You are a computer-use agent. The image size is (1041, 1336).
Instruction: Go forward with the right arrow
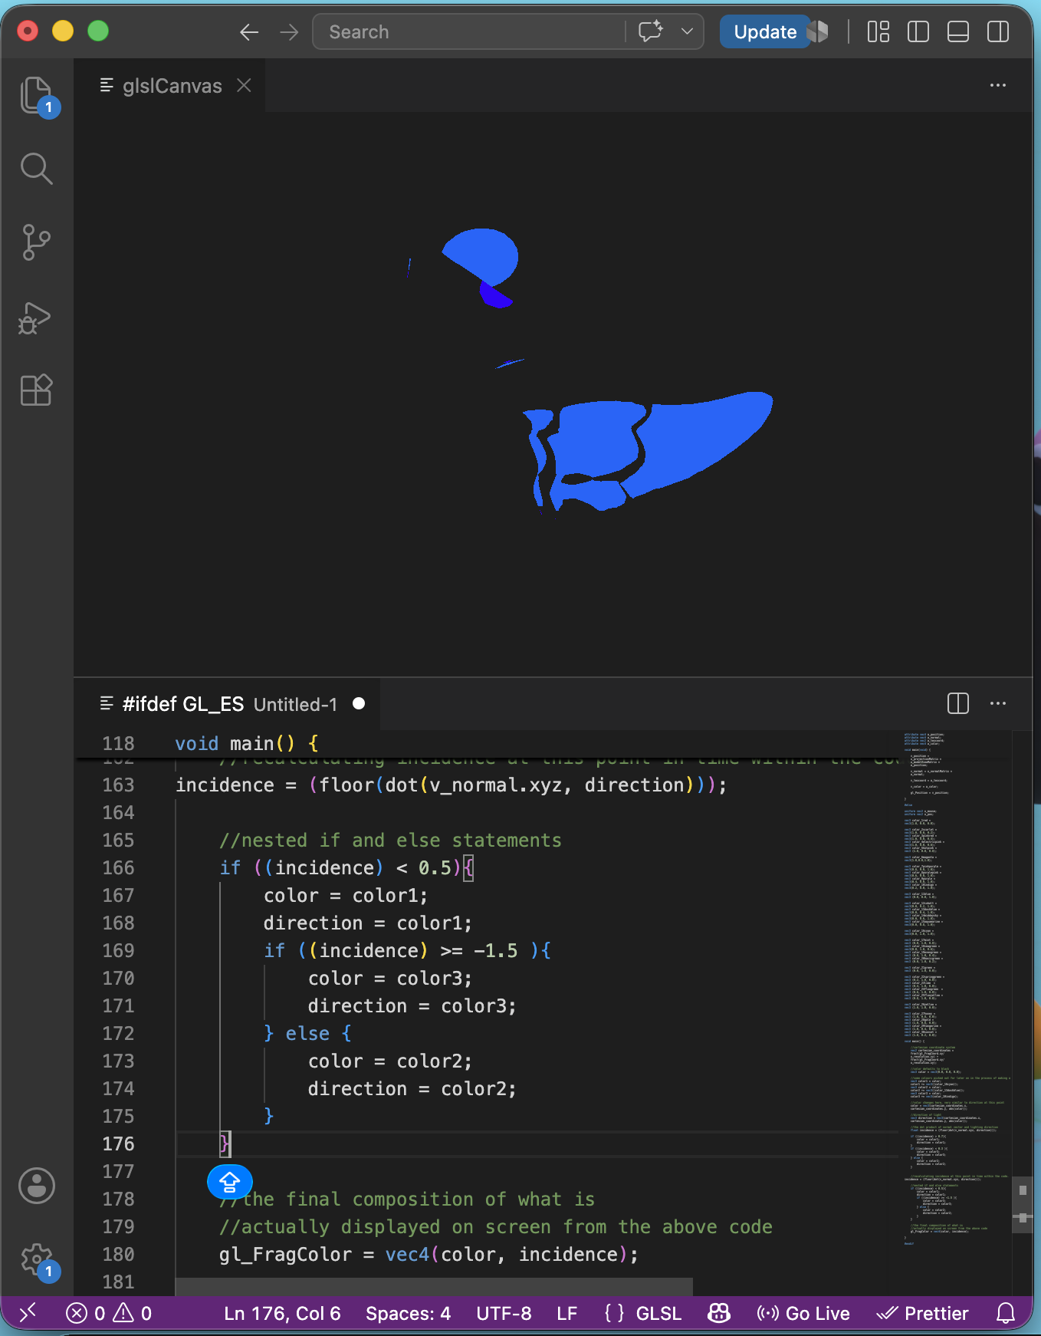click(289, 32)
